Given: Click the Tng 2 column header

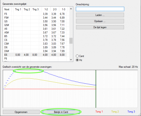Looking at the screenshot, I should [27, 9].
